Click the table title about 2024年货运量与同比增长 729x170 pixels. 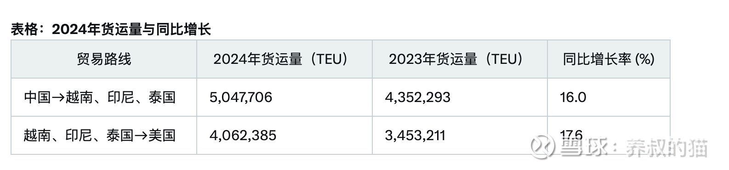click(x=111, y=30)
